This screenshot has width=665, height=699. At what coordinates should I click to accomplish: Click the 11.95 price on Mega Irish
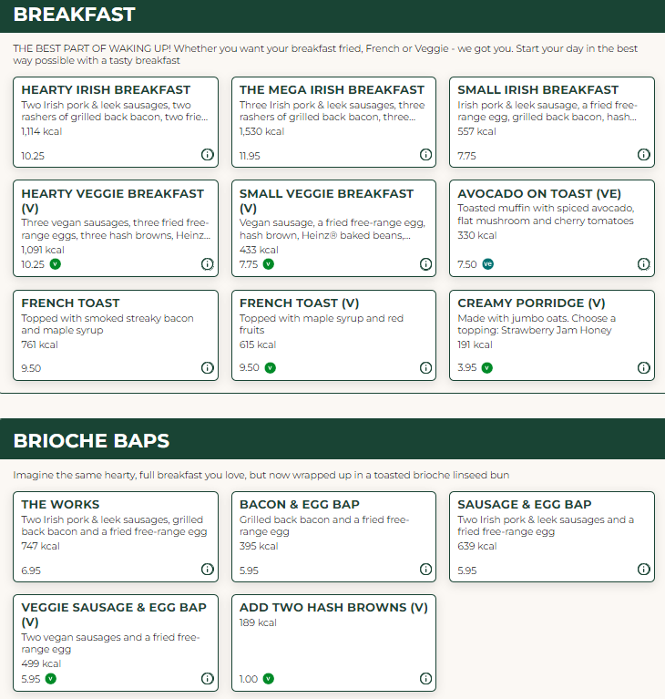(x=250, y=156)
